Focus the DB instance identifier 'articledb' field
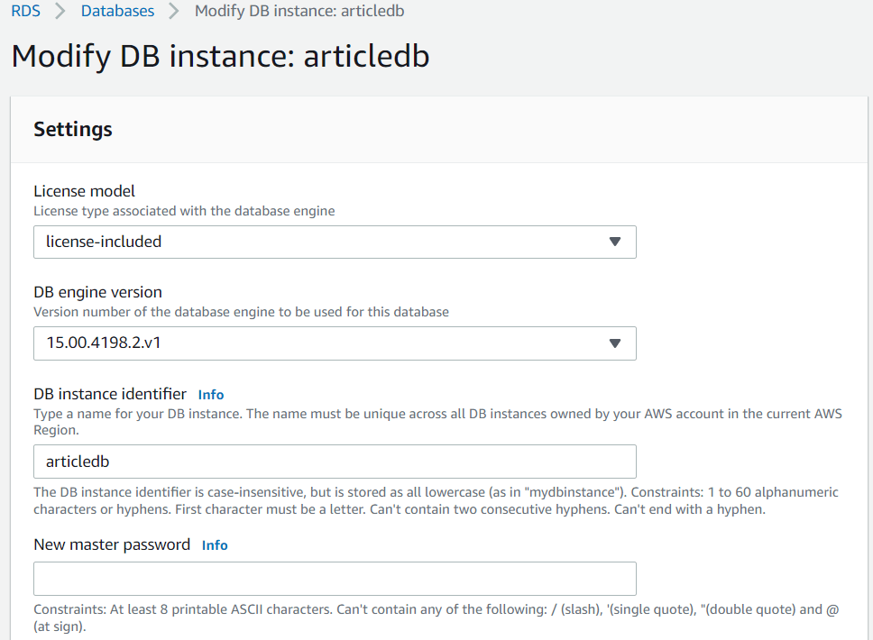 pos(335,462)
